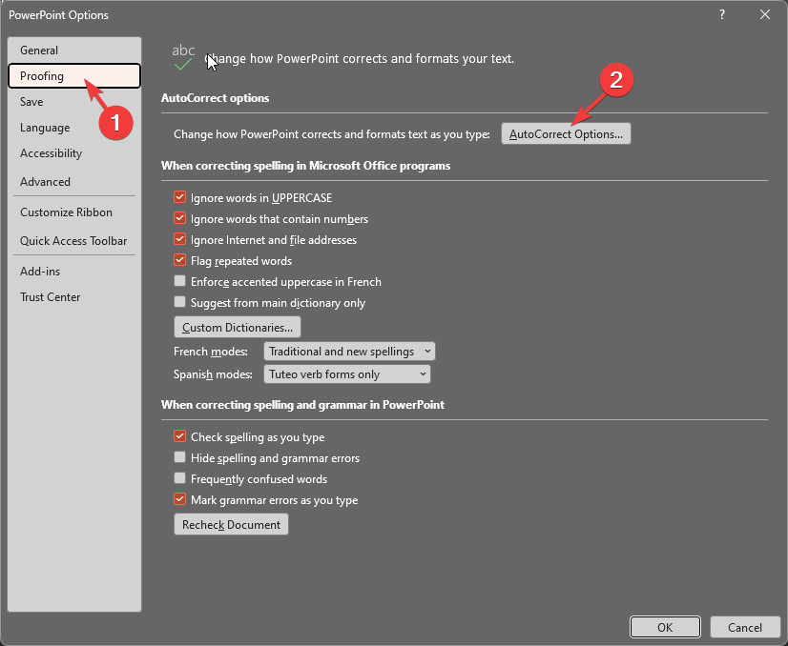Open the Accessibility category
788x646 pixels.
(74, 153)
